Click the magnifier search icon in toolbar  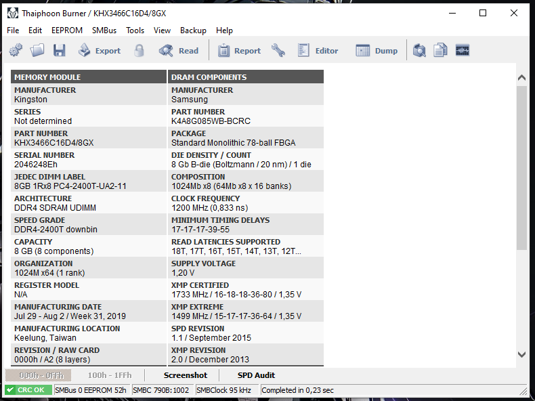click(x=419, y=51)
